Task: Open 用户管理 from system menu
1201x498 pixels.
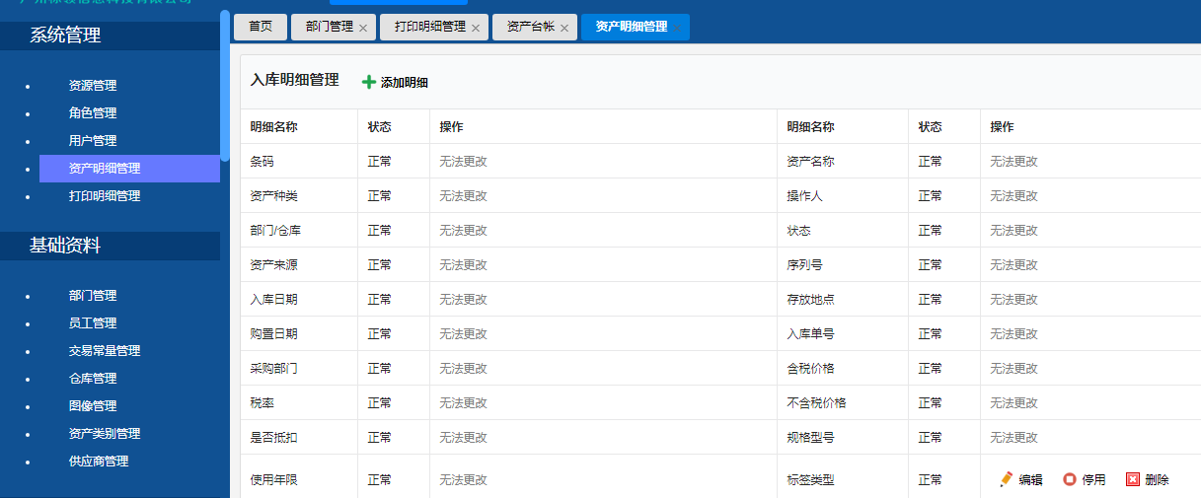Action: tap(93, 141)
